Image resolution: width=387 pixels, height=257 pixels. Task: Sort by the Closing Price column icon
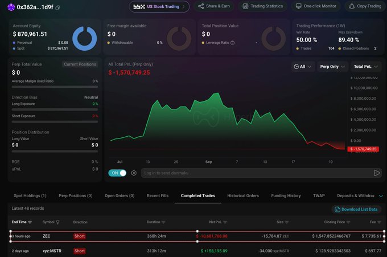(x=348, y=222)
